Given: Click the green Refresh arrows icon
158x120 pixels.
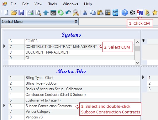Looking at the screenshot, I should pyautogui.click(x=61, y=13).
